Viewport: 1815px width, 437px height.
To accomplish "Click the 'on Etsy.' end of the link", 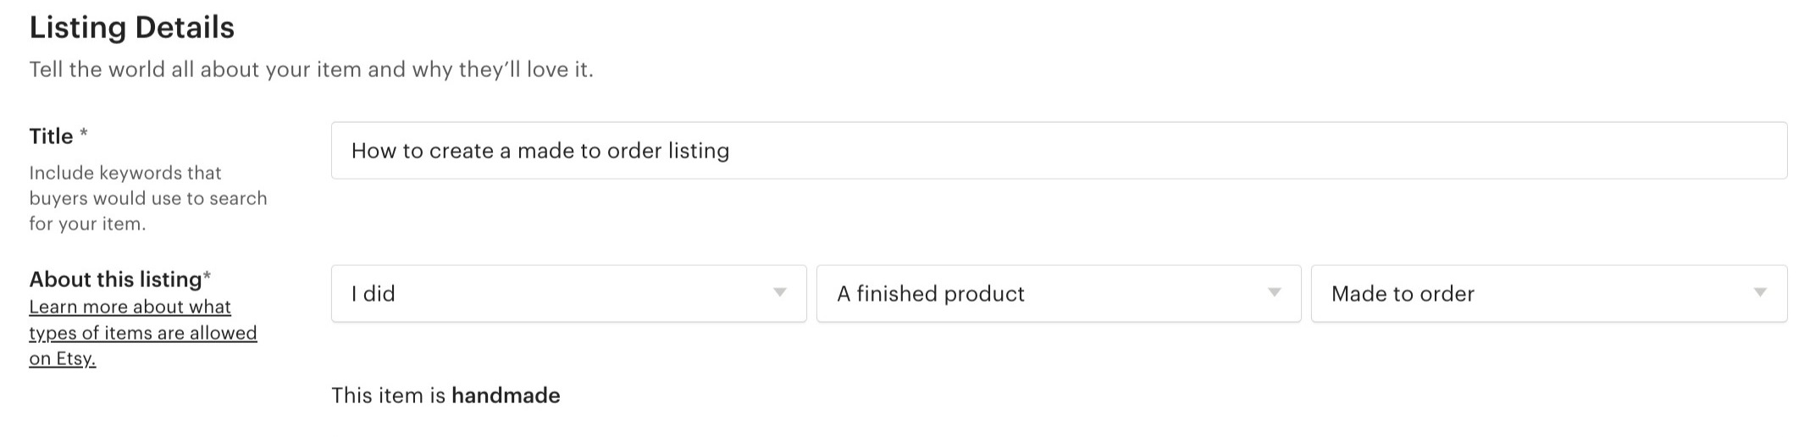I will click(63, 359).
